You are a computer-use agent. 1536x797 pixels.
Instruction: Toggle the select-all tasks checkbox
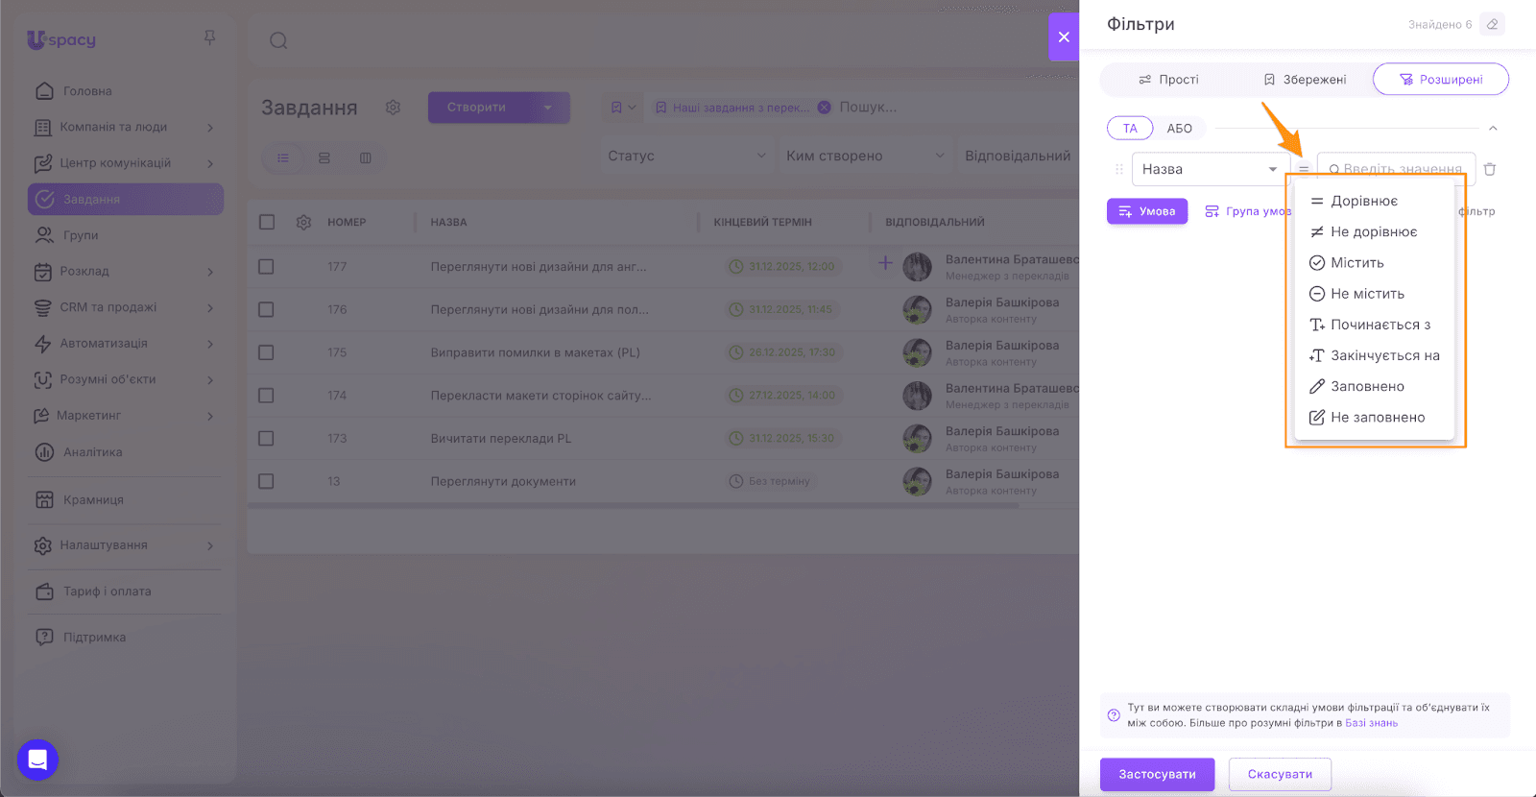267,222
